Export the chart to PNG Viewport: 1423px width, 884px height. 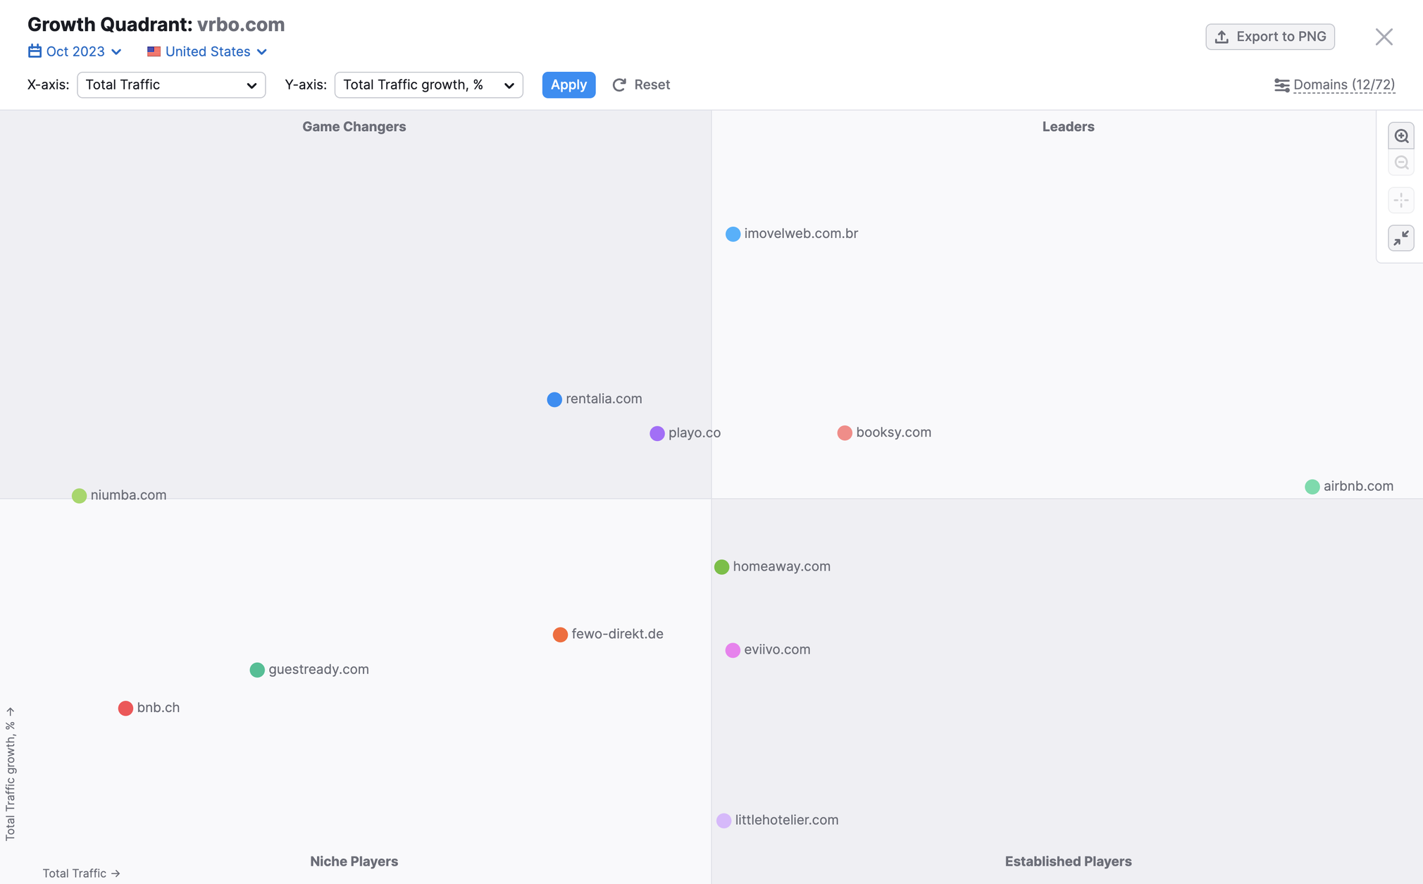[1269, 37]
